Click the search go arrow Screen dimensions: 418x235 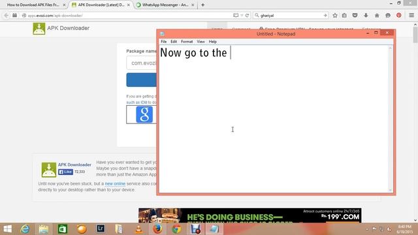pyautogui.click(x=325, y=16)
